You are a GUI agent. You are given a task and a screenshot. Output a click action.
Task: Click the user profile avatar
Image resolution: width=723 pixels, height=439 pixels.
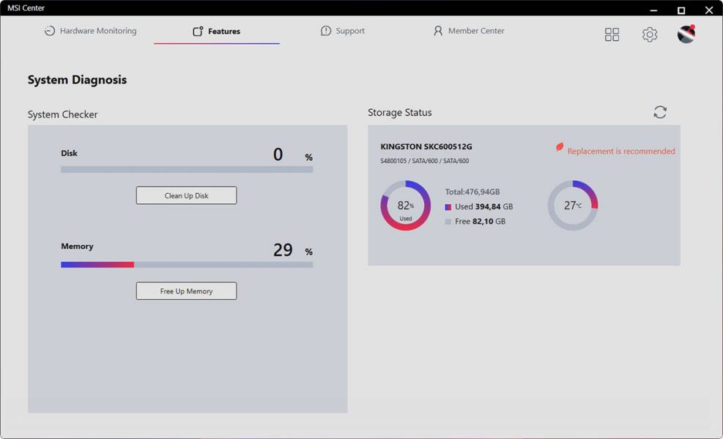click(686, 34)
